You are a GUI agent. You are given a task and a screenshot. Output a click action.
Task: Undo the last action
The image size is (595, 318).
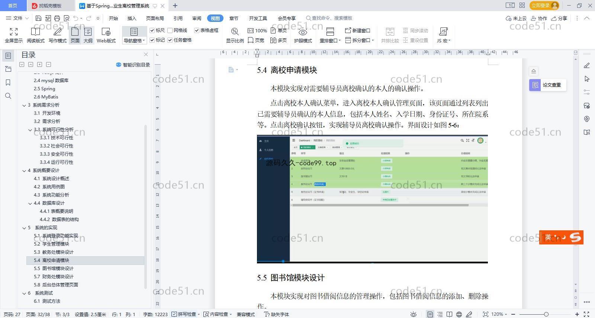(76, 18)
